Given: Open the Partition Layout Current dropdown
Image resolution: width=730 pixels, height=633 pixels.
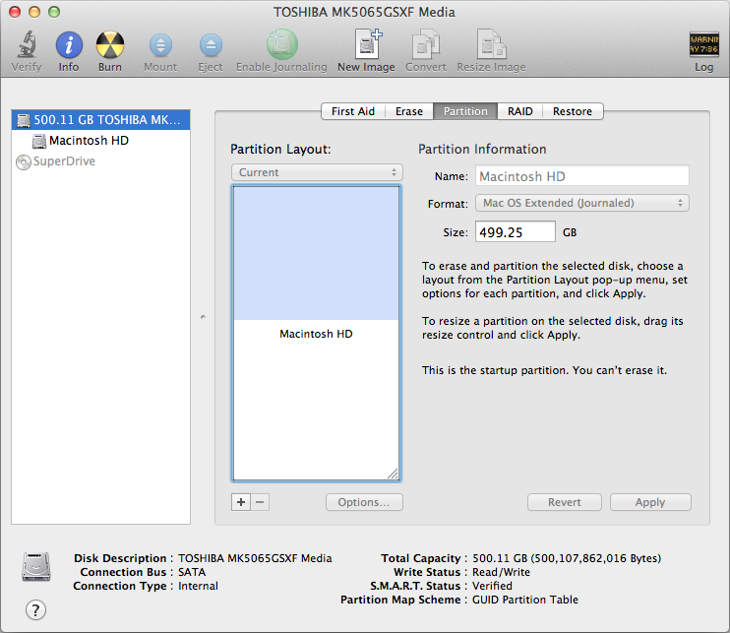Looking at the screenshot, I should tap(317, 172).
